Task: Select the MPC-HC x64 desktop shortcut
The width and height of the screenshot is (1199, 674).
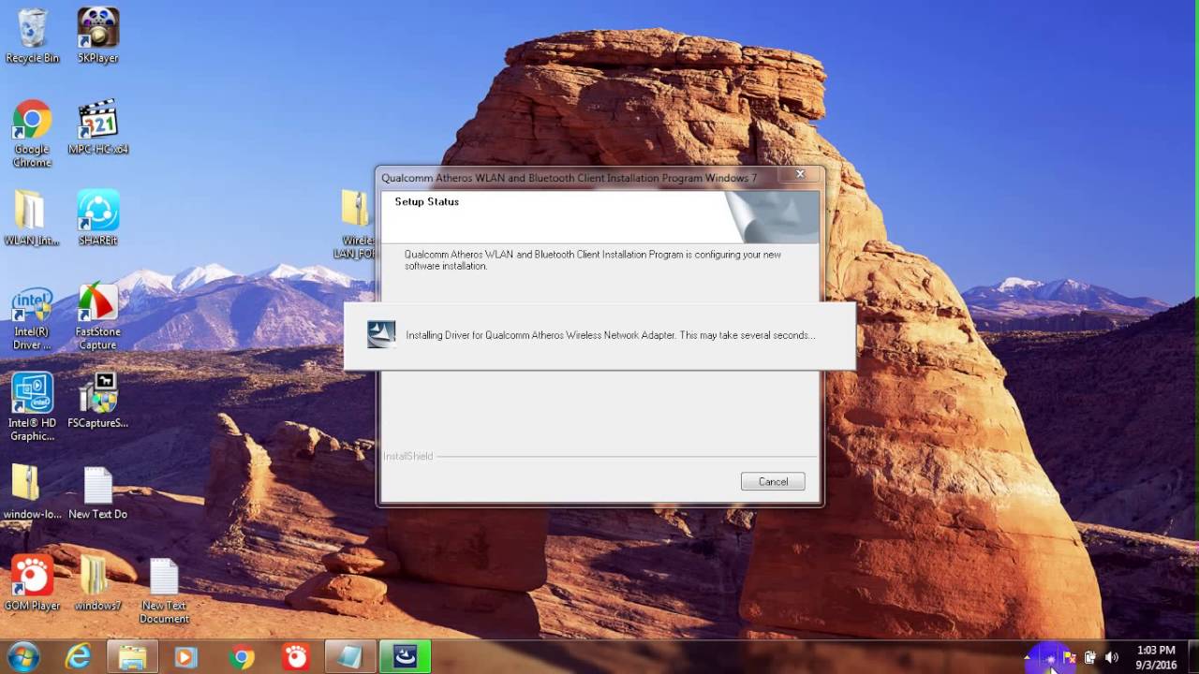Action: (97, 127)
